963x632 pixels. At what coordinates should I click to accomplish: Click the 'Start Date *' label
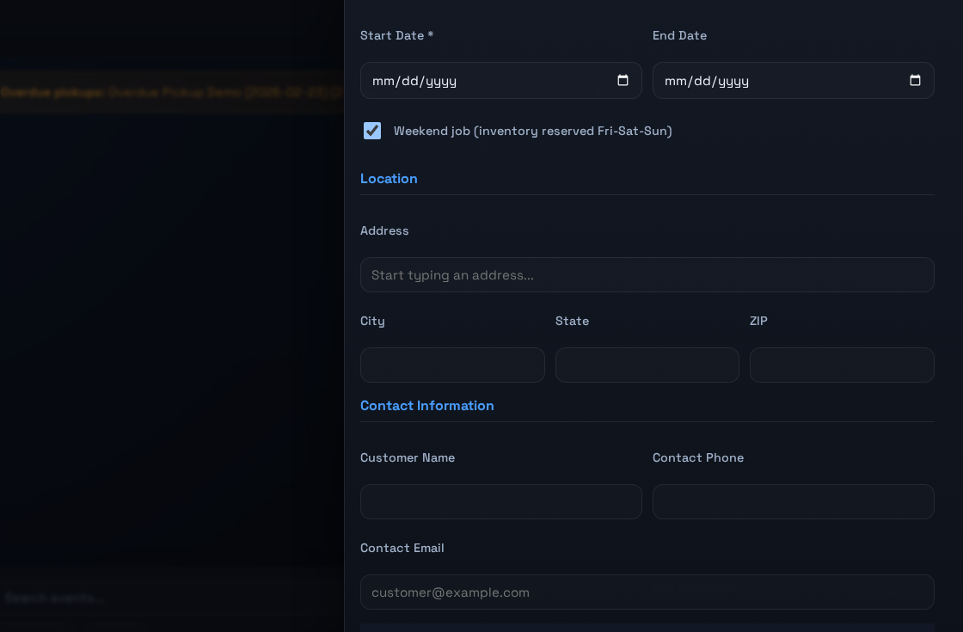coord(396,35)
